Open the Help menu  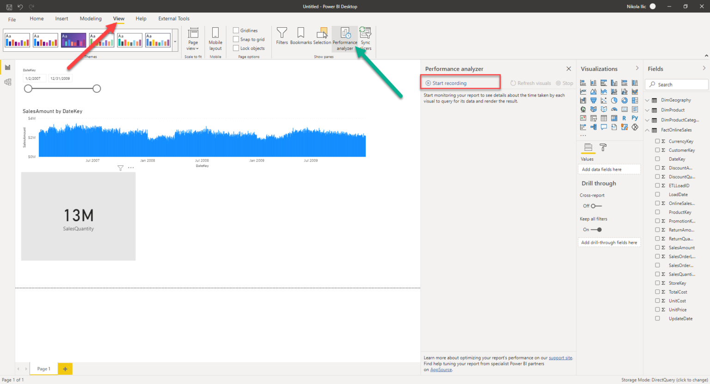pyautogui.click(x=141, y=18)
